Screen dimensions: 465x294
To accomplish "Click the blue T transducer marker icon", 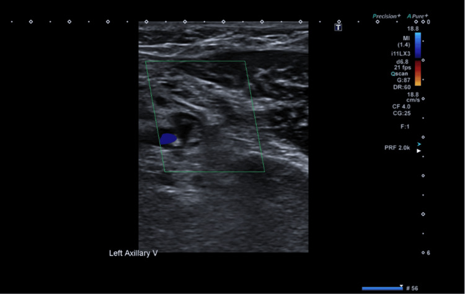I will pos(339,27).
